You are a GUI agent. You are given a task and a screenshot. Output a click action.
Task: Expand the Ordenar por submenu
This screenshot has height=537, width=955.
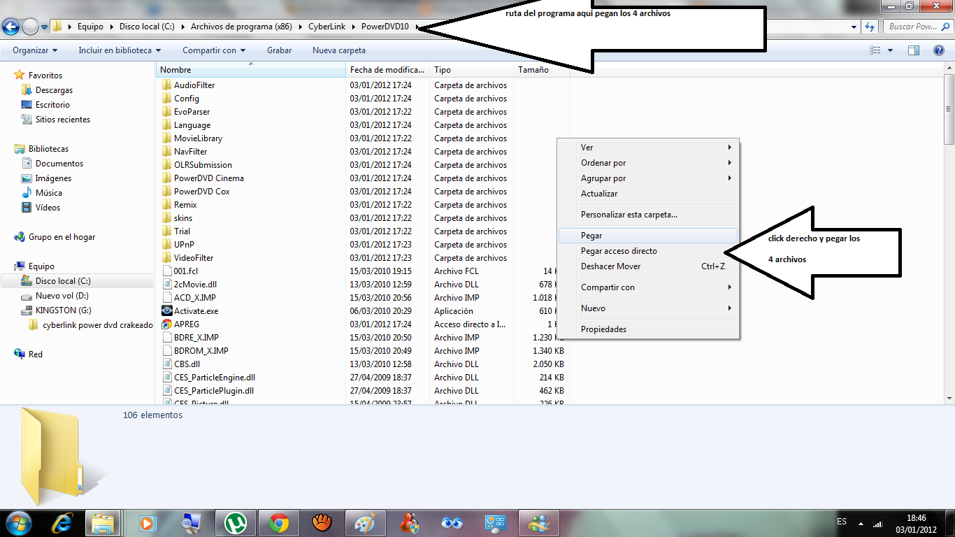648,163
